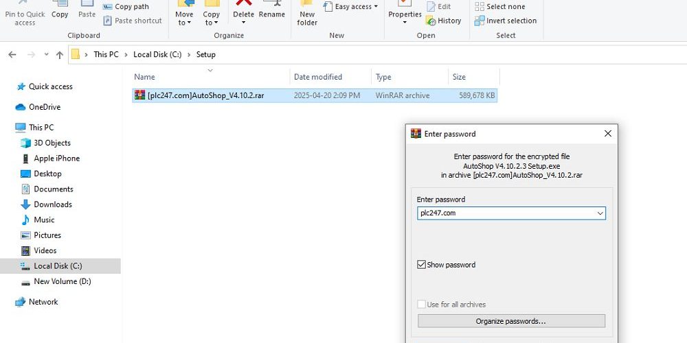Click Pin to Quick access
687x343 pixels.
pyautogui.click(x=25, y=13)
